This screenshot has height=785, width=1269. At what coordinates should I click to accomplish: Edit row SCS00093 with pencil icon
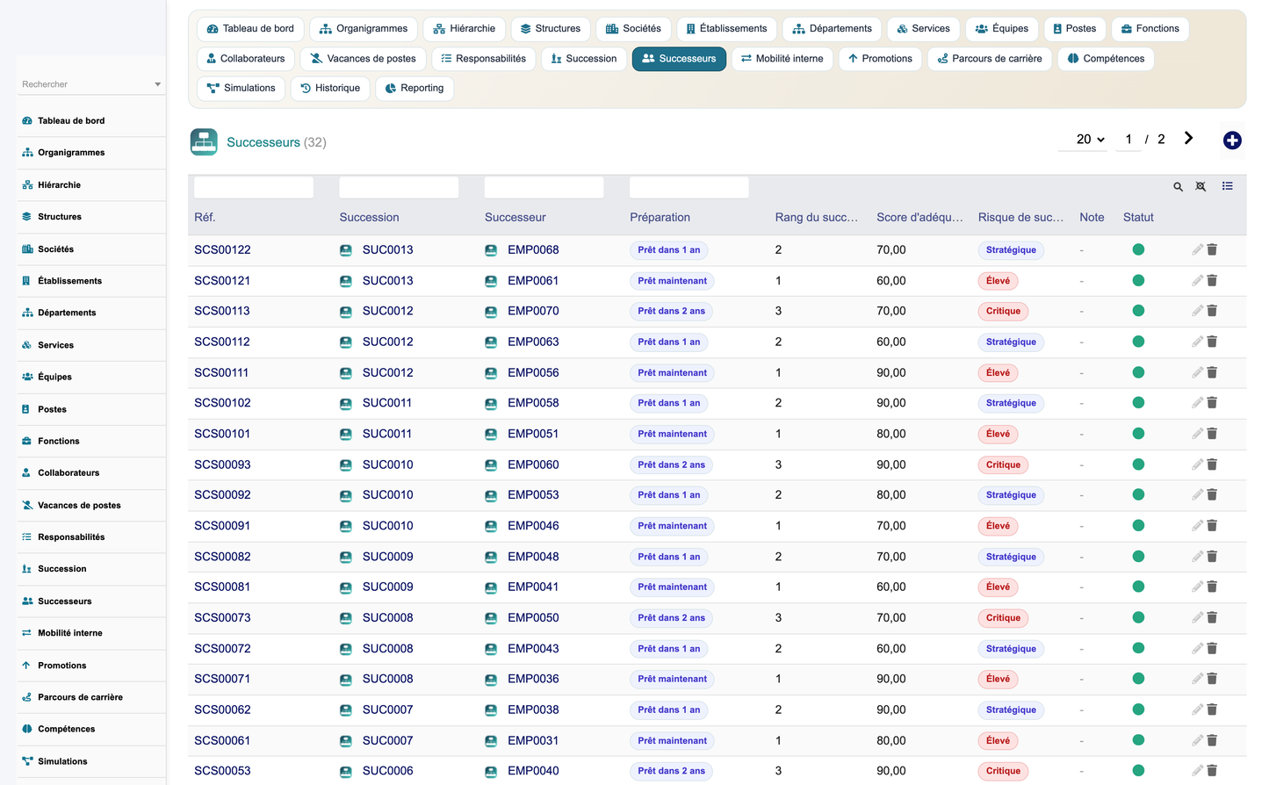tap(1197, 465)
